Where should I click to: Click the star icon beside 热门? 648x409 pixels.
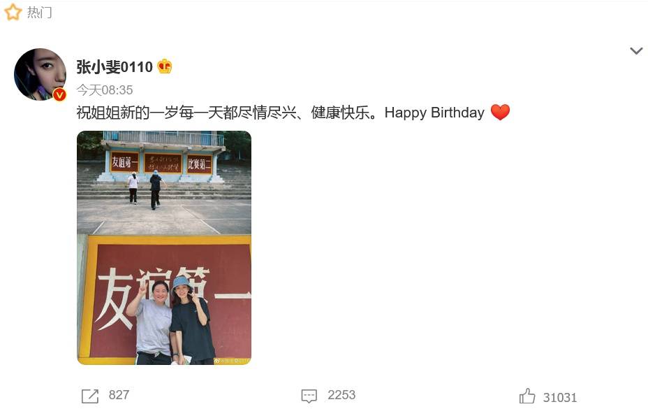13,12
